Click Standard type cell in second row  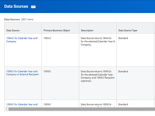click(123, 72)
